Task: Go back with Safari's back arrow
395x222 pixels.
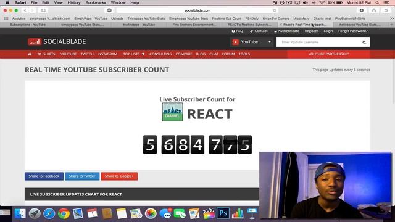Action: 25,10
